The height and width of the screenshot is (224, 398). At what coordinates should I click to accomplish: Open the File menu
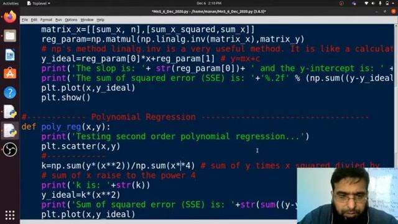pyautogui.click(x=25, y=20)
